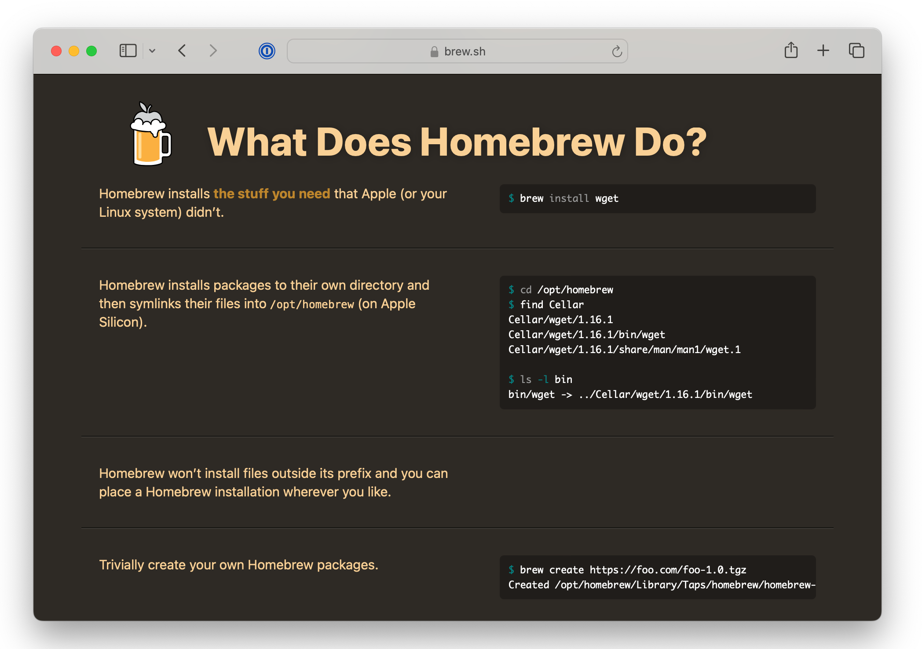Show the tab overview

pyautogui.click(x=856, y=51)
